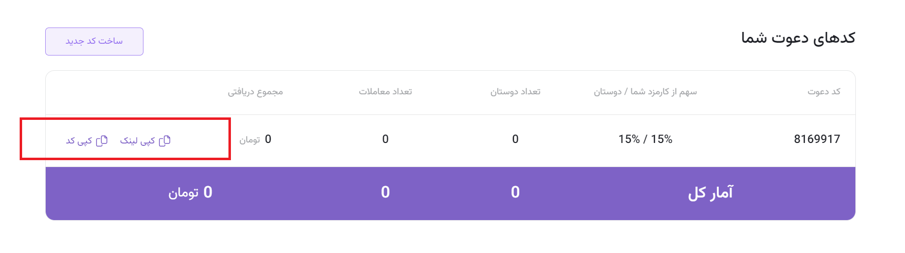Image resolution: width=905 pixels, height=253 pixels.
Task: Click the friends count value in code row
Action: pyautogui.click(x=515, y=139)
